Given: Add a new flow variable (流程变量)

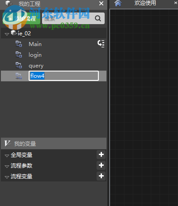Looking at the screenshot, I should coord(101,176).
